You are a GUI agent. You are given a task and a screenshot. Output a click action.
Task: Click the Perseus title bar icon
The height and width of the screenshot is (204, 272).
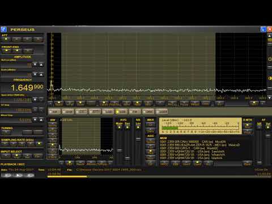point(3,29)
